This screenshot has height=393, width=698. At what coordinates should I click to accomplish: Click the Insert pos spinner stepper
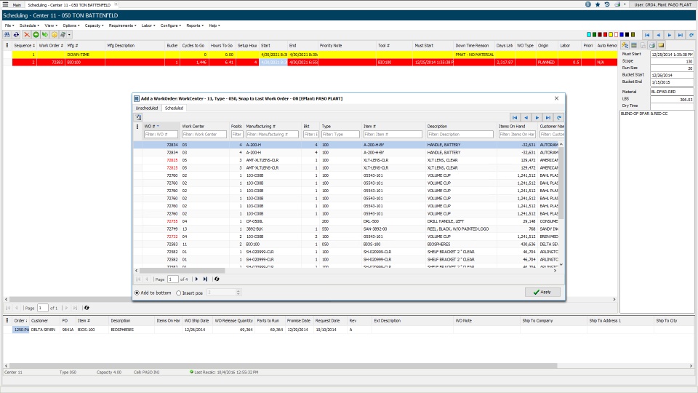238,293
